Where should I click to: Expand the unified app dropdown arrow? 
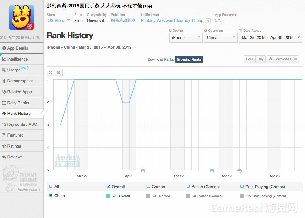tap(208, 21)
